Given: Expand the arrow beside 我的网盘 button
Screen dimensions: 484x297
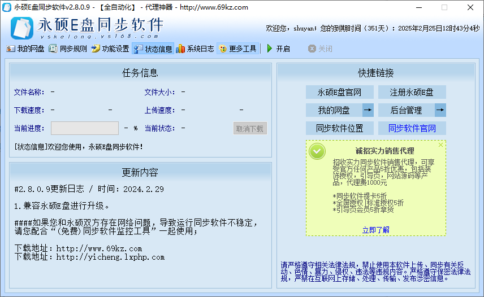Looking at the screenshot, I should pyautogui.click(x=368, y=110).
